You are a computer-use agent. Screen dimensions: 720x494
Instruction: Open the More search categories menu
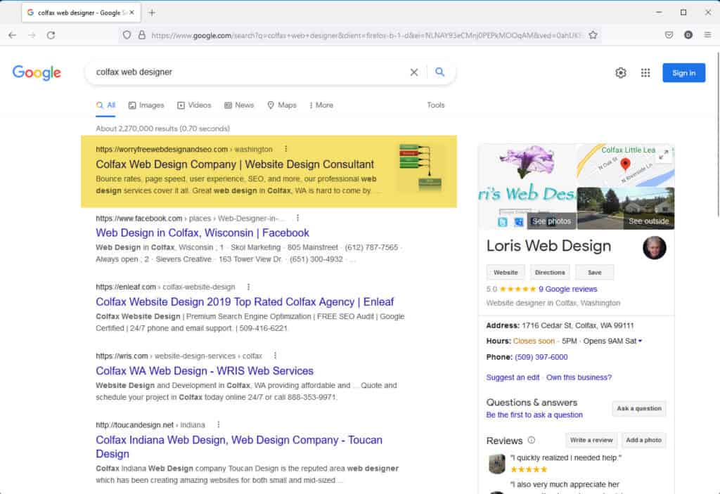321,105
